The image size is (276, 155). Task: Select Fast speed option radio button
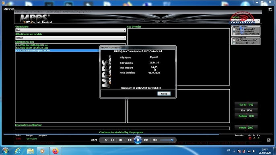(x=234, y=29)
